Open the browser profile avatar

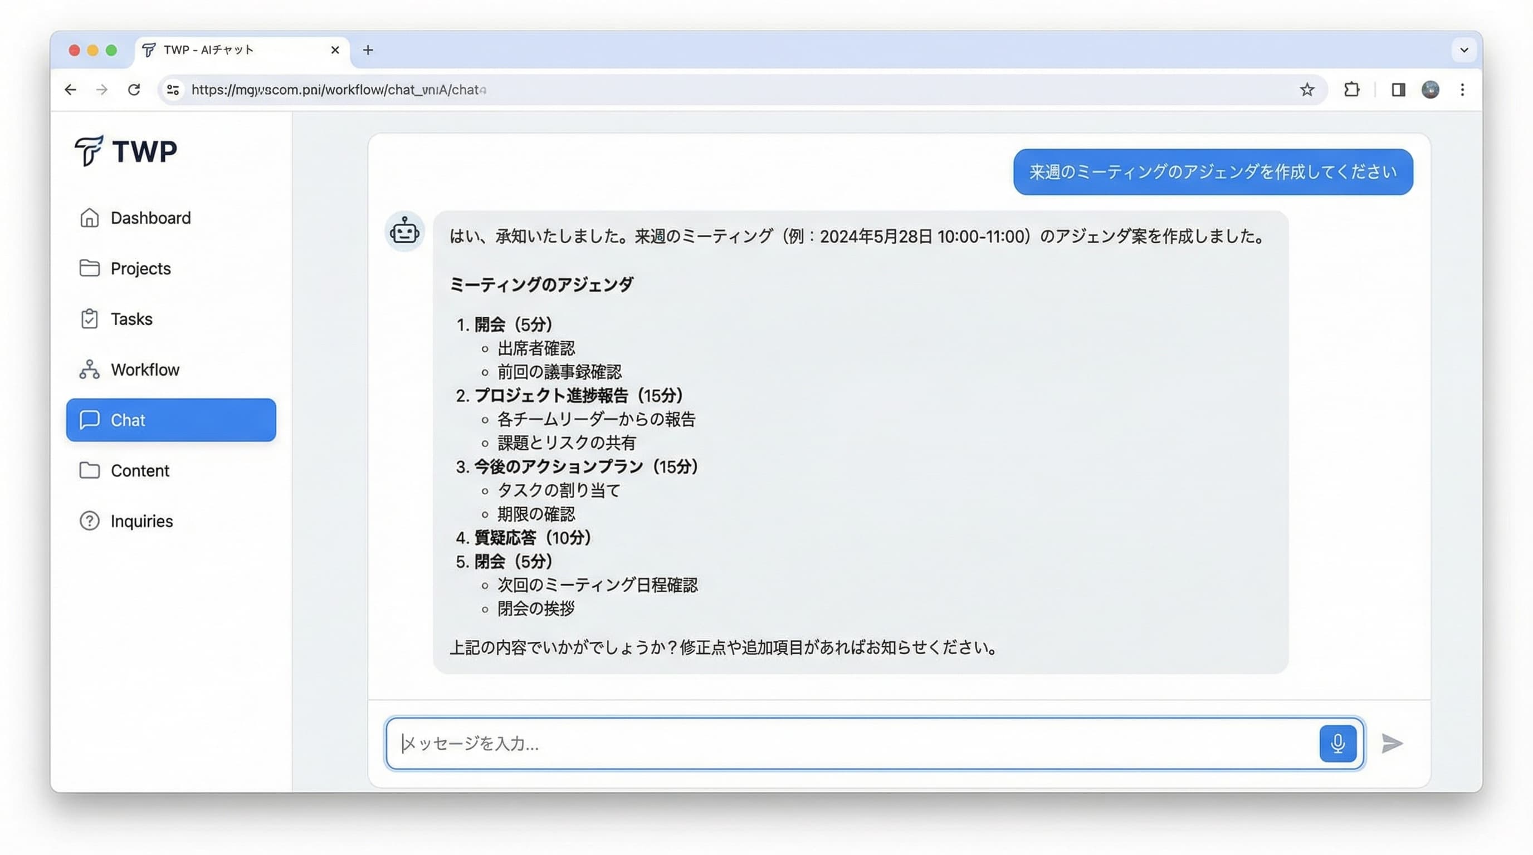[1430, 90]
